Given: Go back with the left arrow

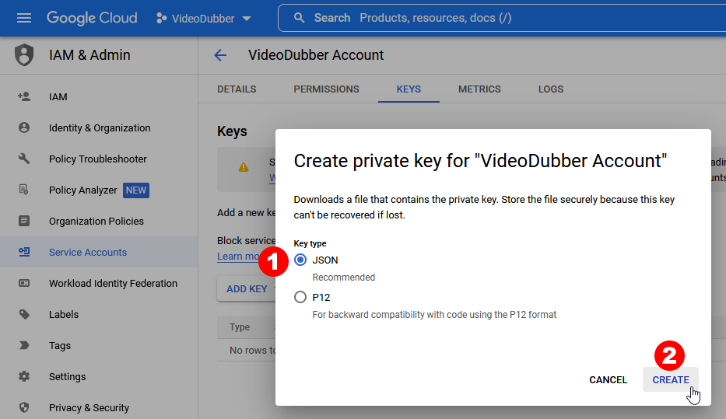Looking at the screenshot, I should 220,55.
